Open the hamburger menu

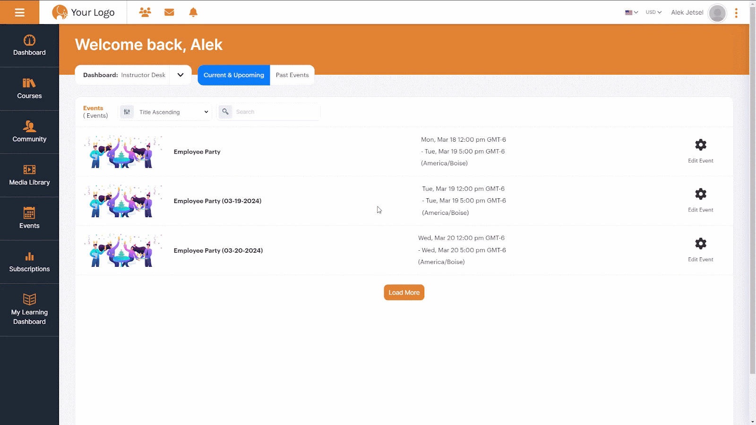point(19,12)
